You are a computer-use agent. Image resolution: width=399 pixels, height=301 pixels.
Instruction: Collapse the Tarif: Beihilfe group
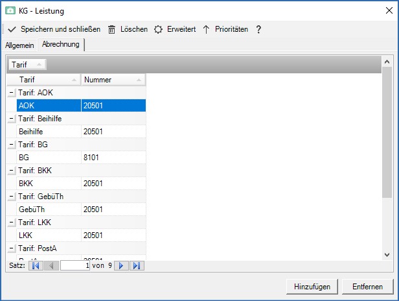[12, 118]
